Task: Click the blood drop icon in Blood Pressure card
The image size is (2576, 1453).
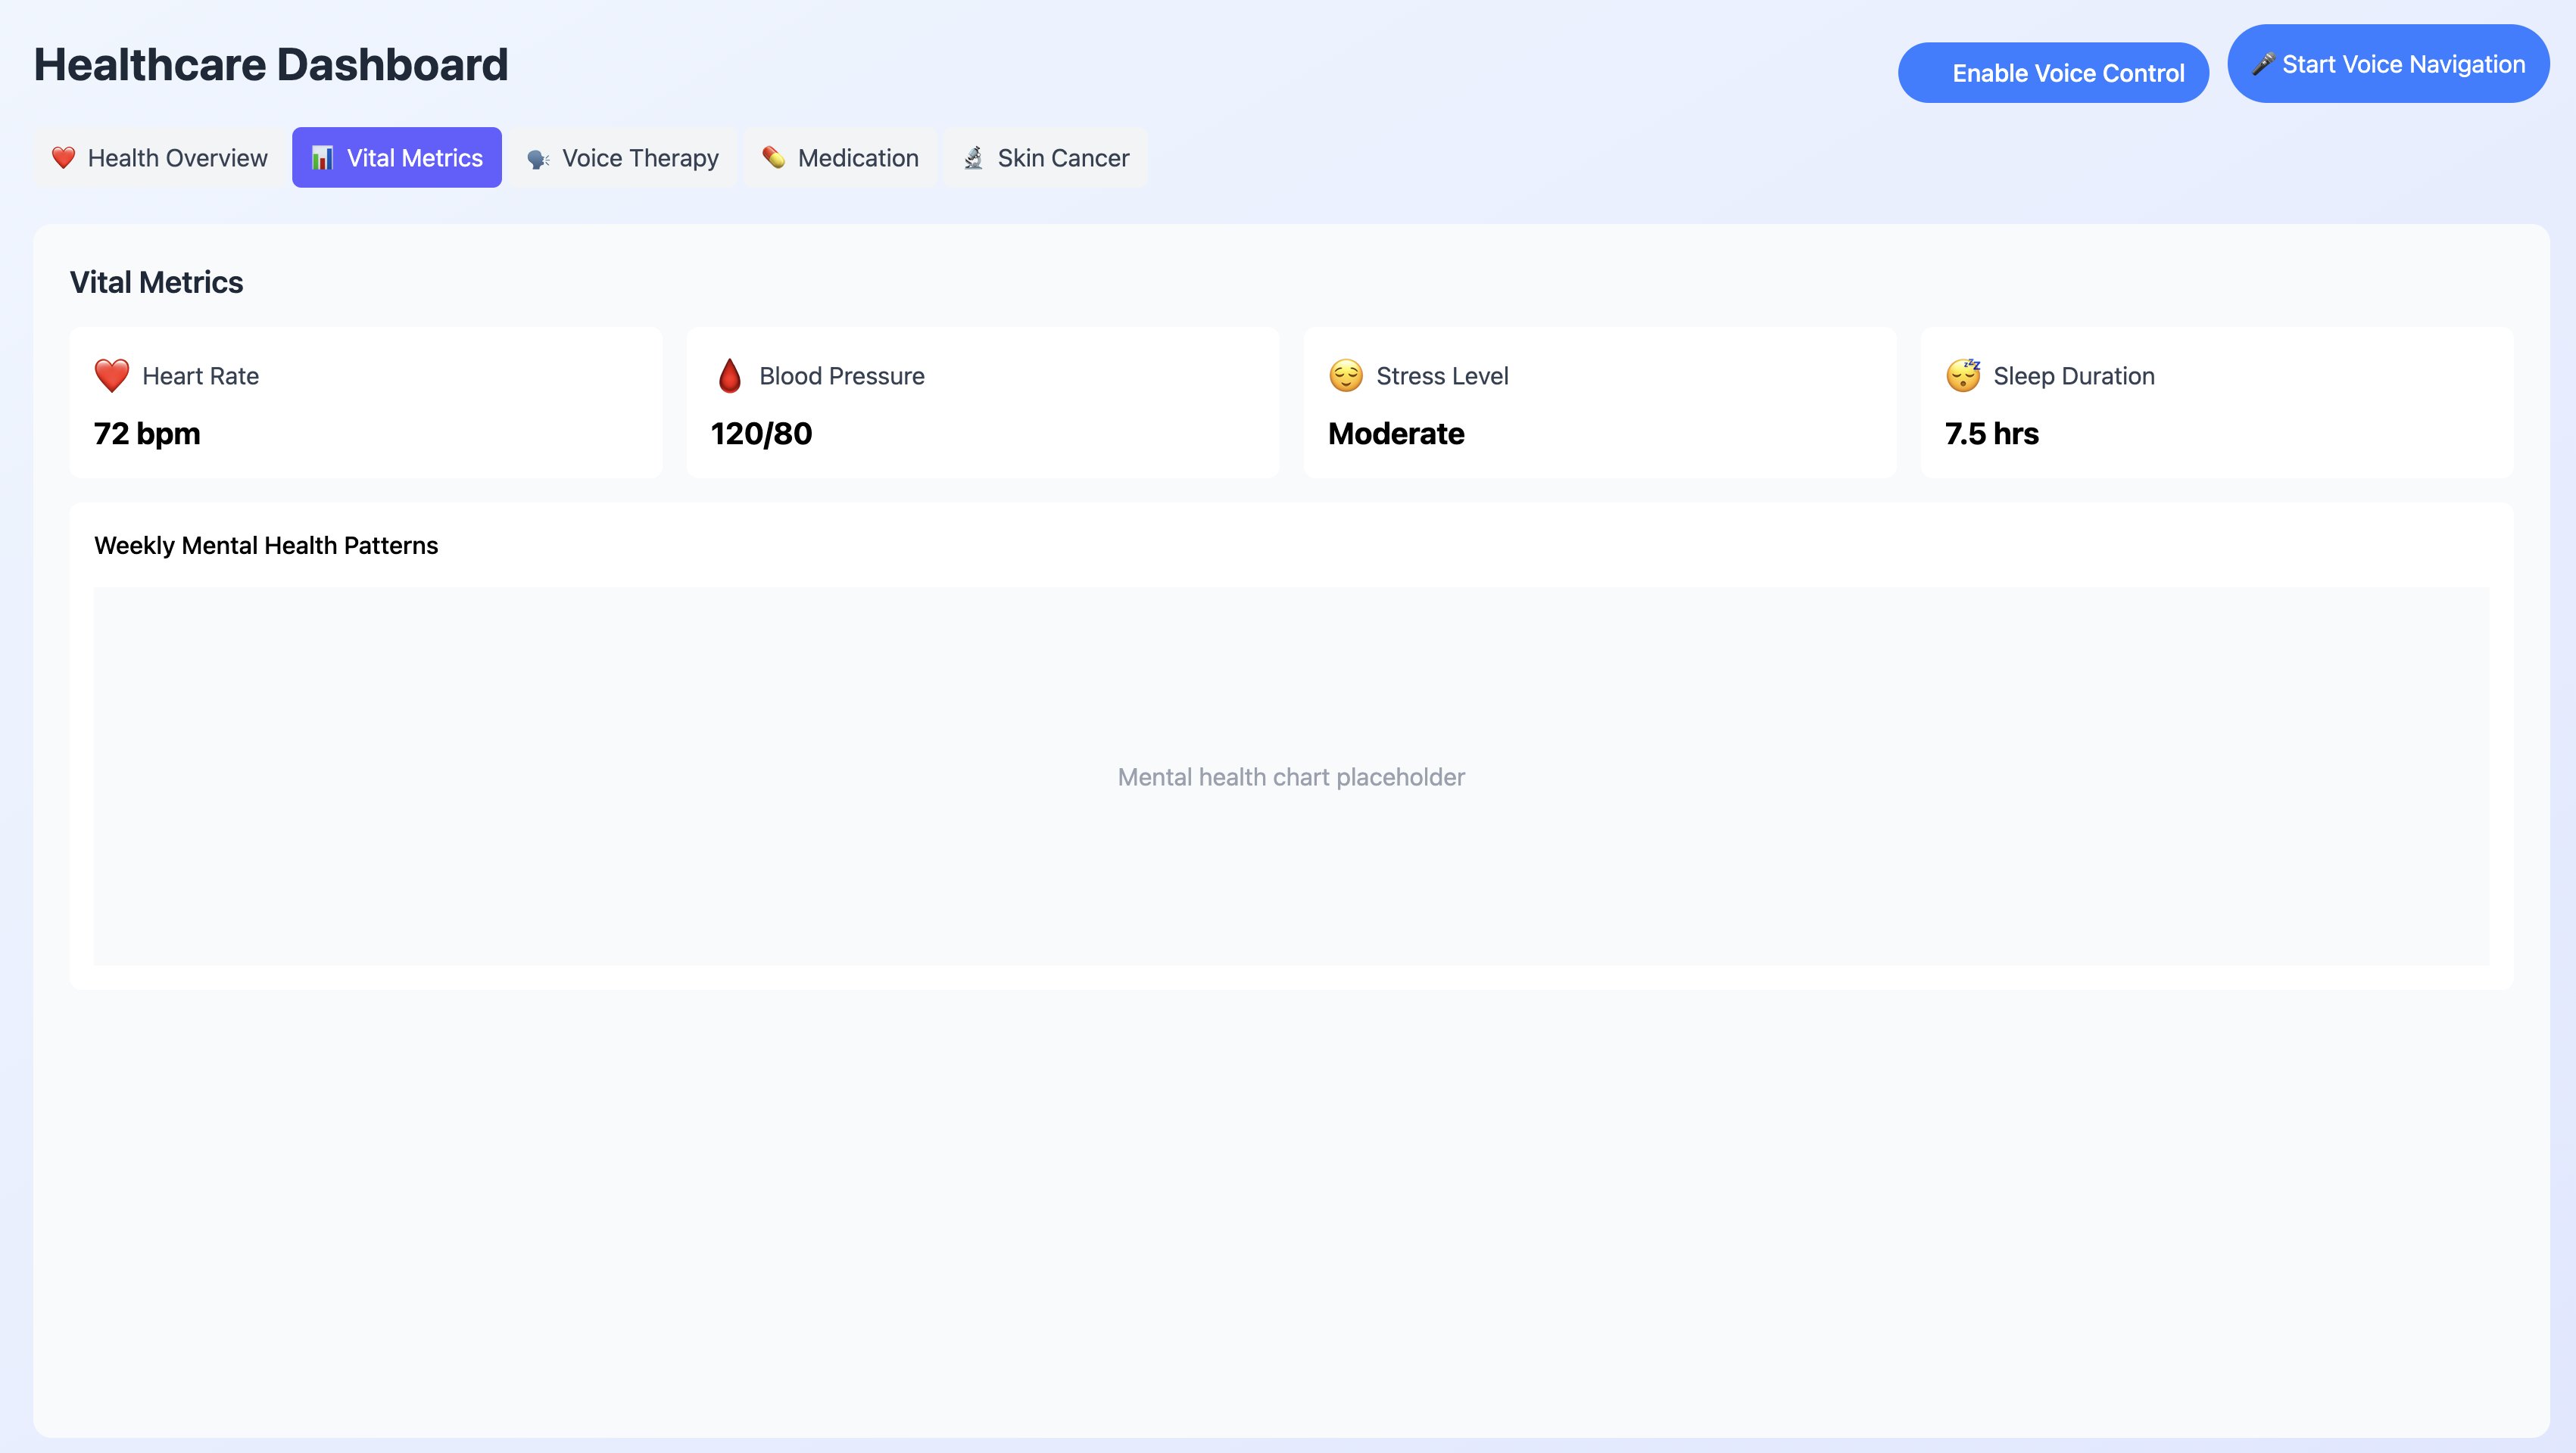Action: [730, 376]
